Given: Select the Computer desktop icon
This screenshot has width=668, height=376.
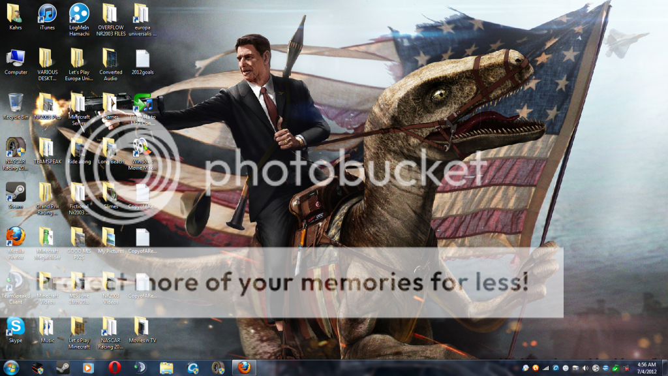Looking at the screenshot, I should pyautogui.click(x=16, y=62).
